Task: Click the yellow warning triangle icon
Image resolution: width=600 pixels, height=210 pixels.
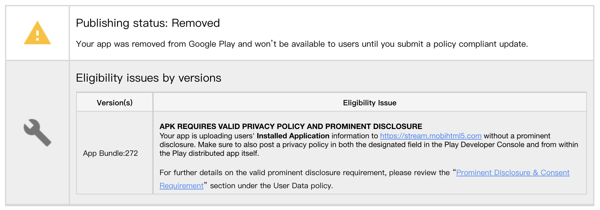Action: point(37,34)
